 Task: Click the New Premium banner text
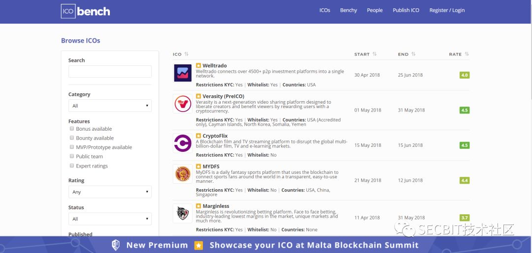(157, 245)
